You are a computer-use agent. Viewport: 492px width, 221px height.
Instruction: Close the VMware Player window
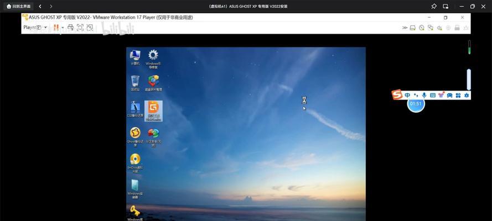coord(462,18)
